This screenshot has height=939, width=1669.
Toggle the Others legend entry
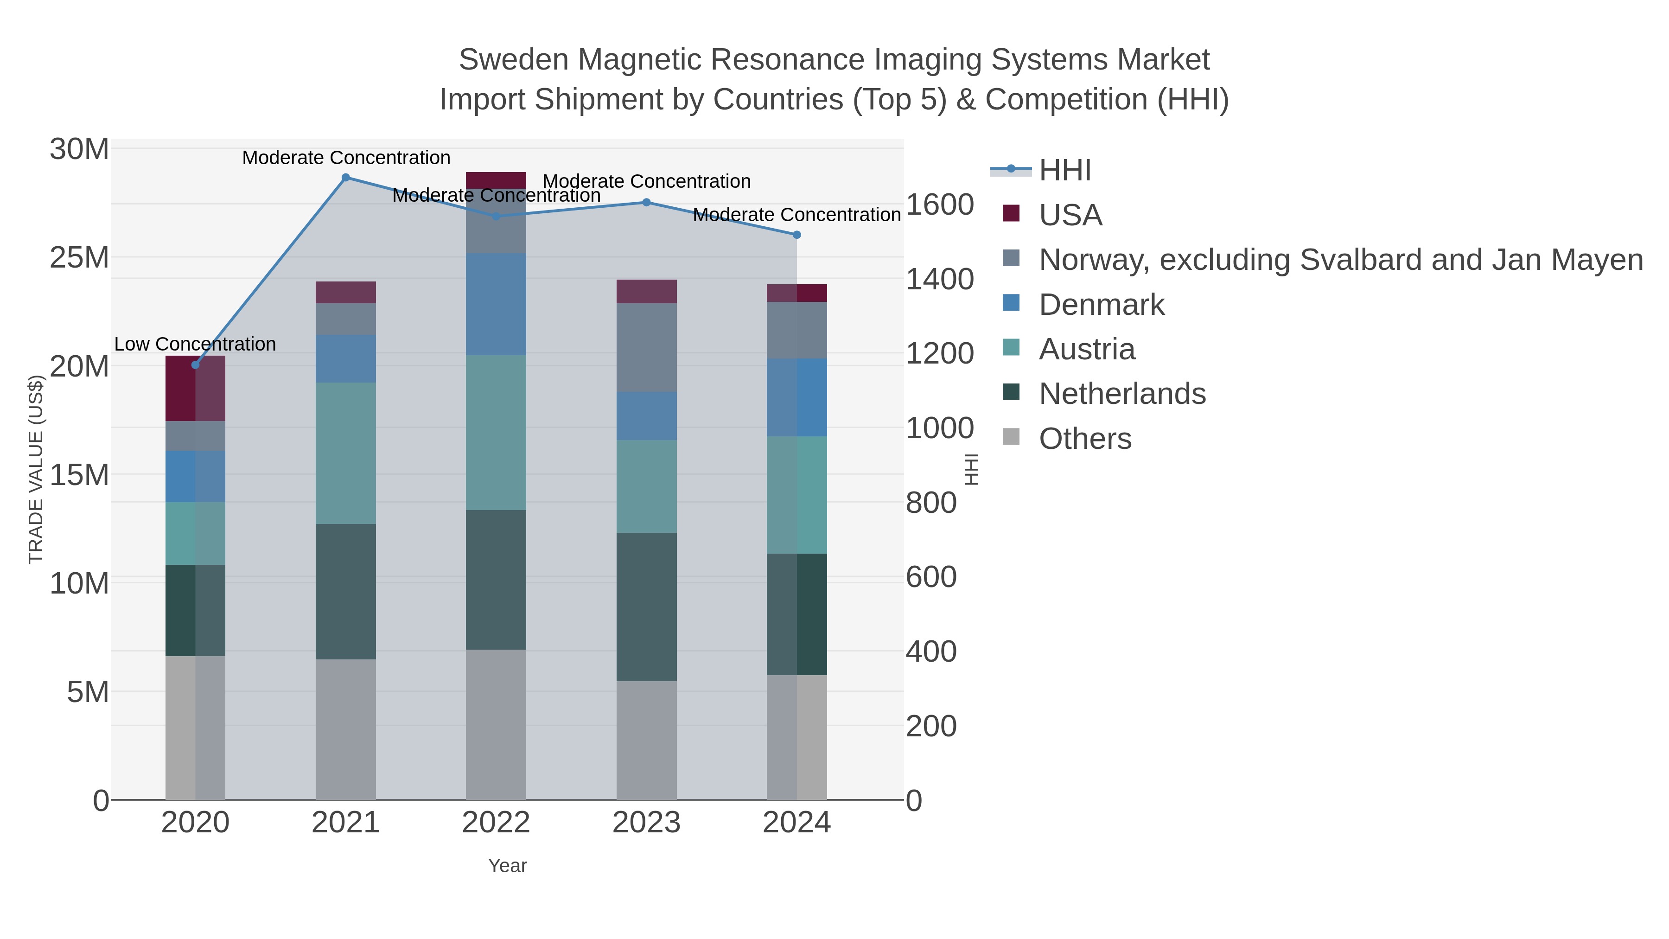1066,438
